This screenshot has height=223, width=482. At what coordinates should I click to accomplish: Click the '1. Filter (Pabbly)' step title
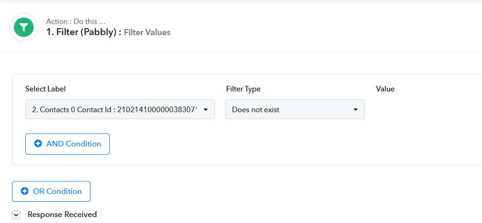(84, 32)
